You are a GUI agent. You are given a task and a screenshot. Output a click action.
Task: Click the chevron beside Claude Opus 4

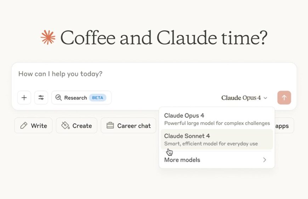pyautogui.click(x=265, y=98)
